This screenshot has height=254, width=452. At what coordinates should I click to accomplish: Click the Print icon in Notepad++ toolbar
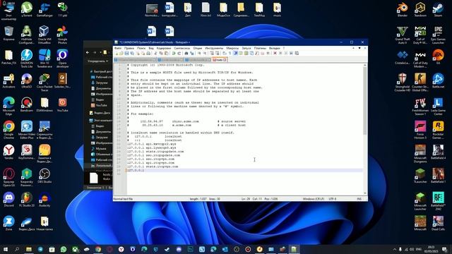point(148,54)
